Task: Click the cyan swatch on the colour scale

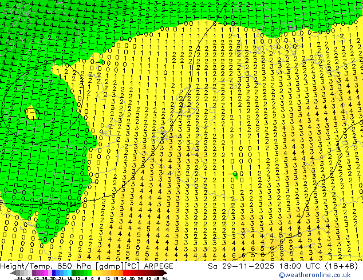Action: 69,273
